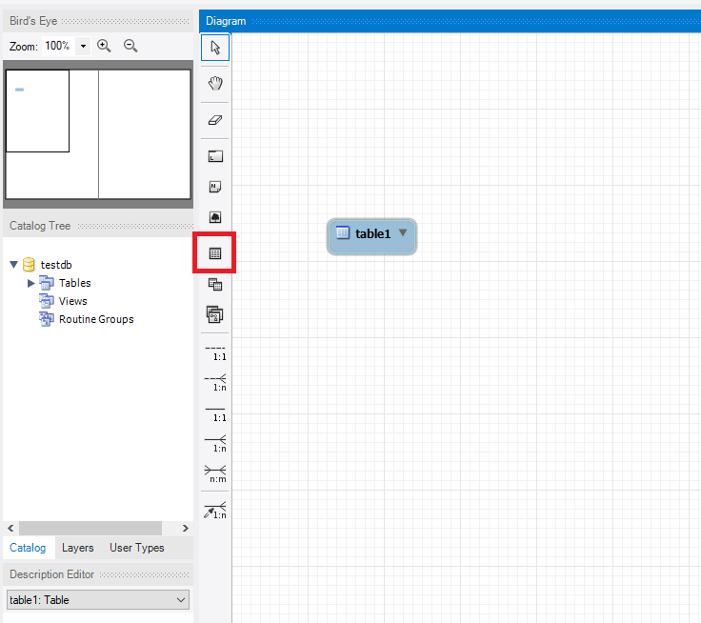Click the zoom value 100% field

[x=58, y=46]
